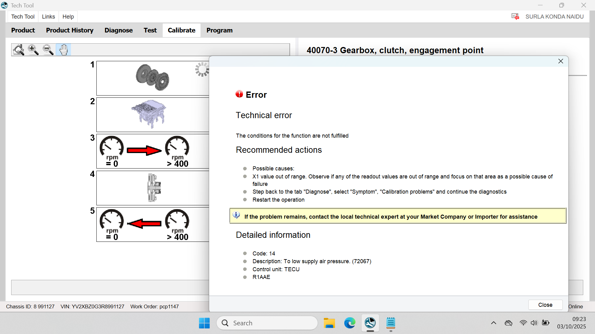Open the Links menu
Image resolution: width=595 pixels, height=334 pixels.
[x=48, y=17]
